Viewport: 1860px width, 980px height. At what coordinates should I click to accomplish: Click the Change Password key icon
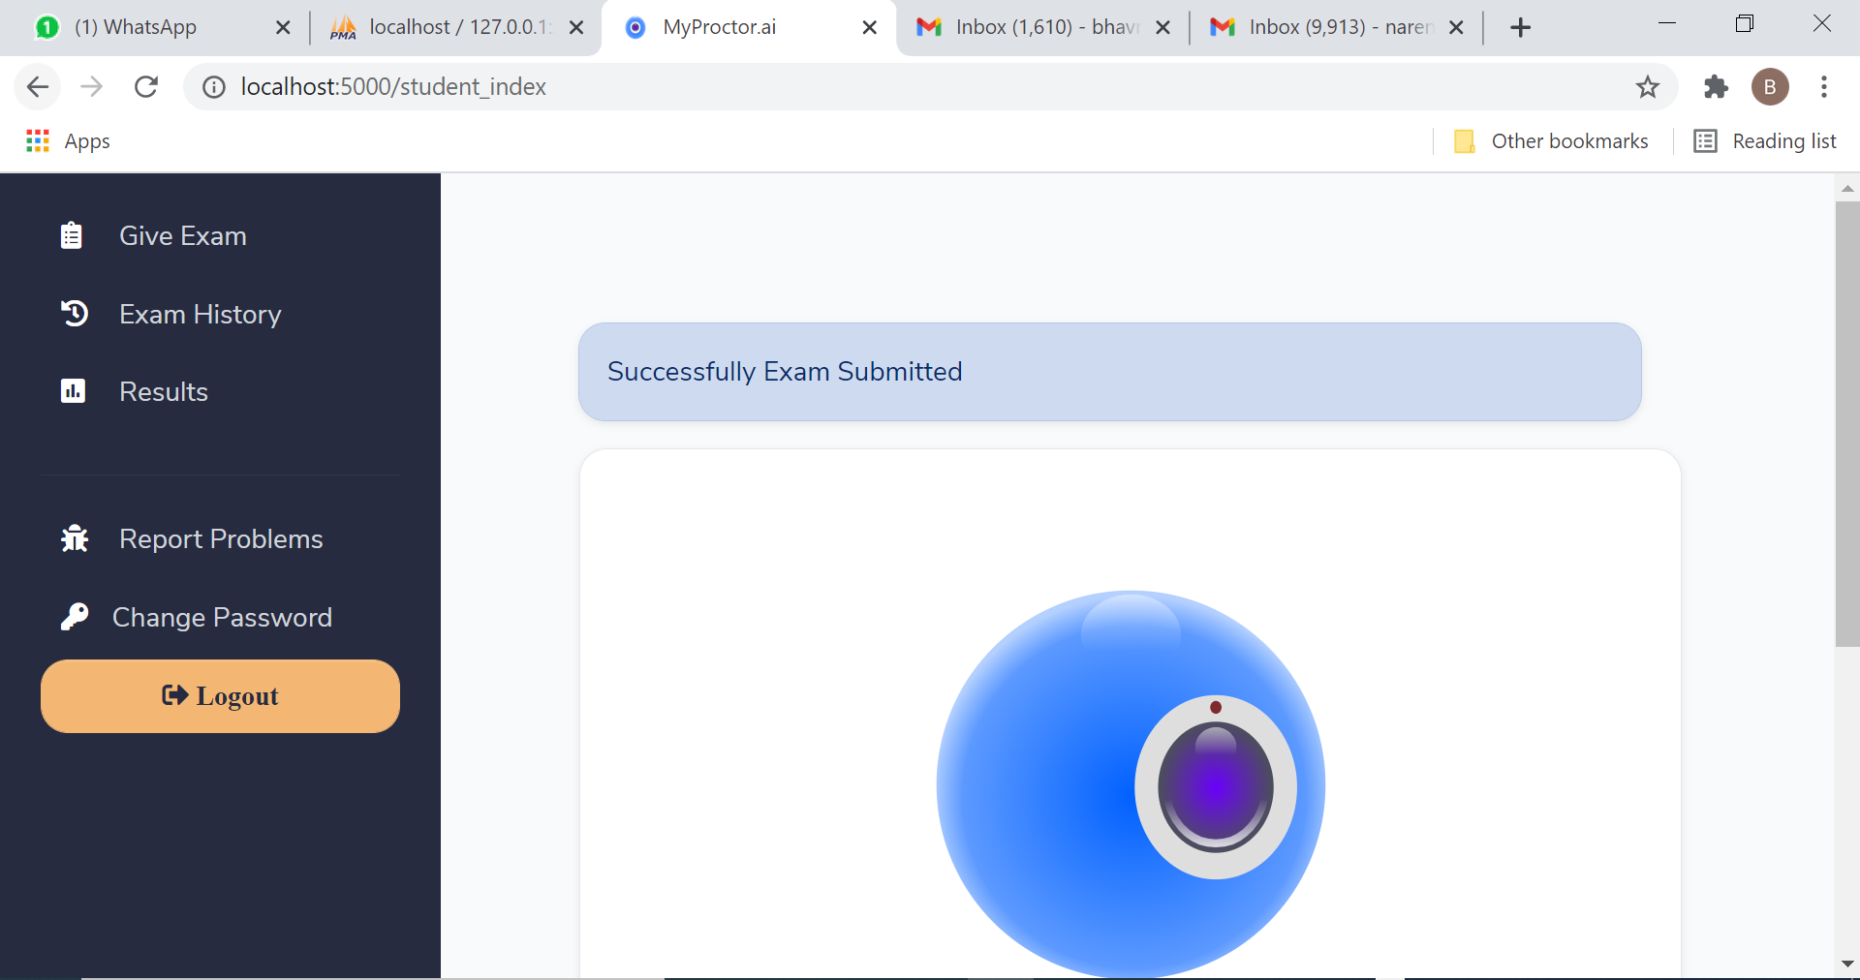point(75,617)
